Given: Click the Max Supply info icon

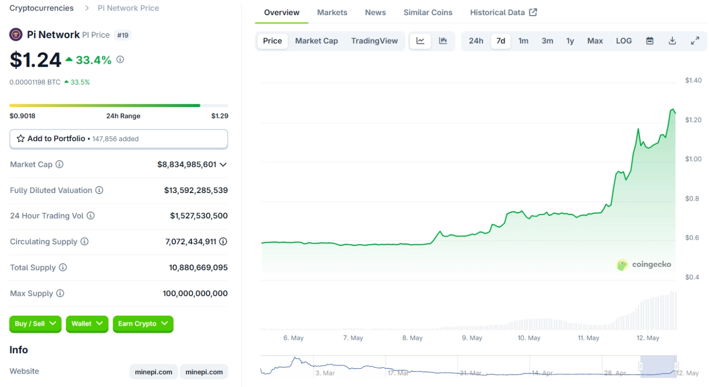Looking at the screenshot, I should click(60, 293).
